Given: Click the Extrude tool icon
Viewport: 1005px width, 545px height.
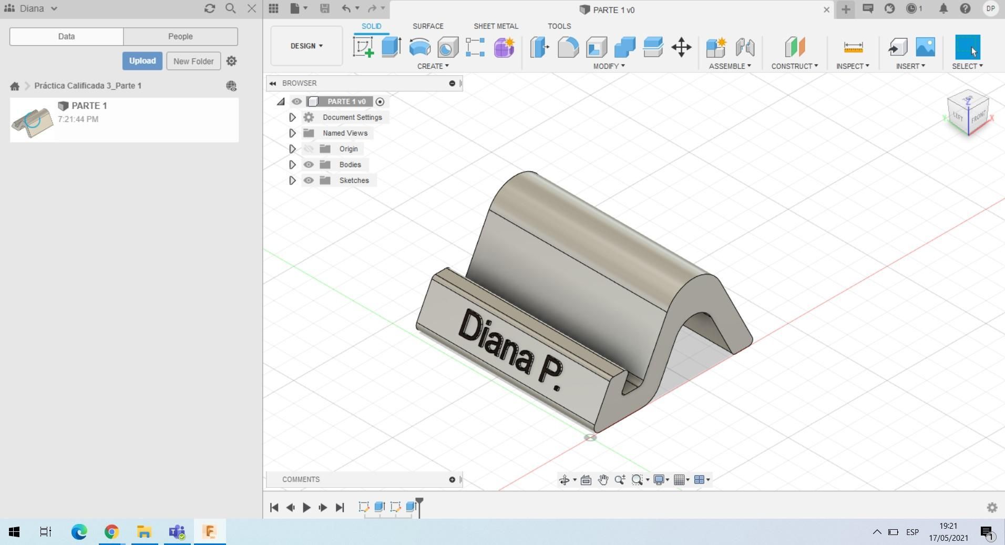Looking at the screenshot, I should click(391, 47).
